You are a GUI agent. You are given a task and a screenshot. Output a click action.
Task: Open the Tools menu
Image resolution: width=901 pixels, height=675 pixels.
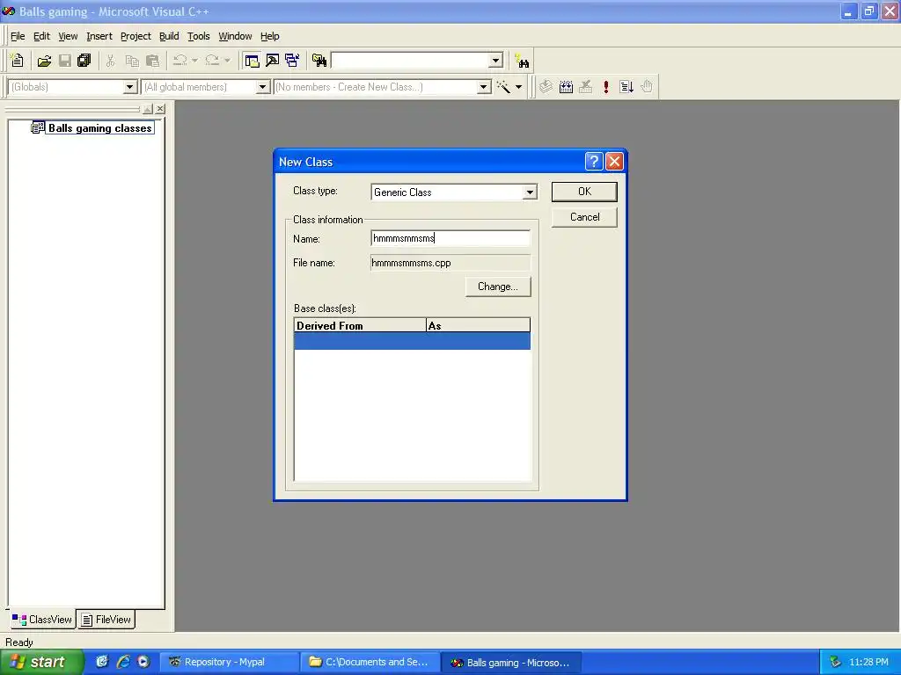198,36
